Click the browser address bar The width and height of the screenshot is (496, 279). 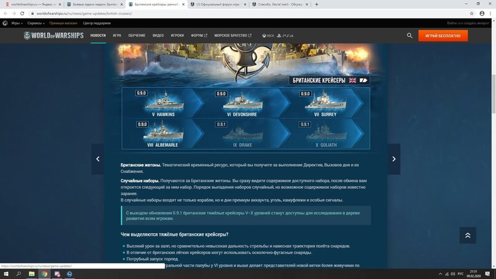pos(247,14)
